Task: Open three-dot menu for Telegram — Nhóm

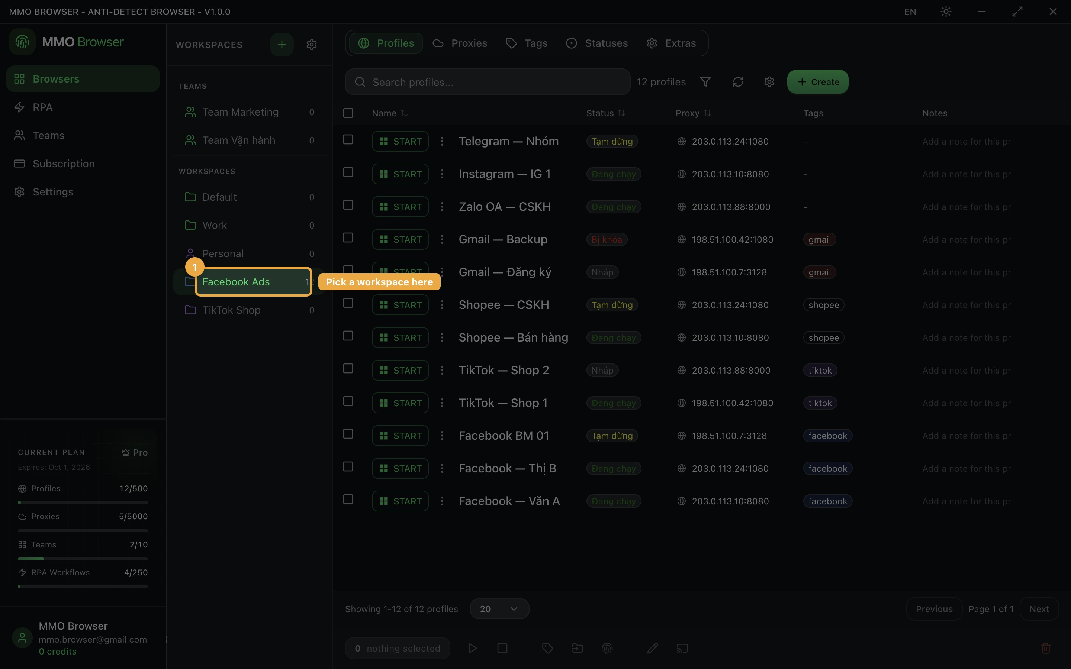Action: click(442, 141)
